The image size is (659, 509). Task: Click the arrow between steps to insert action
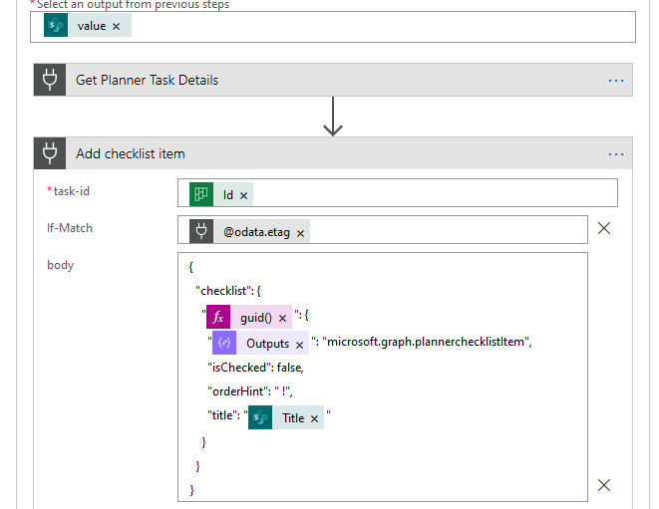coord(333,117)
